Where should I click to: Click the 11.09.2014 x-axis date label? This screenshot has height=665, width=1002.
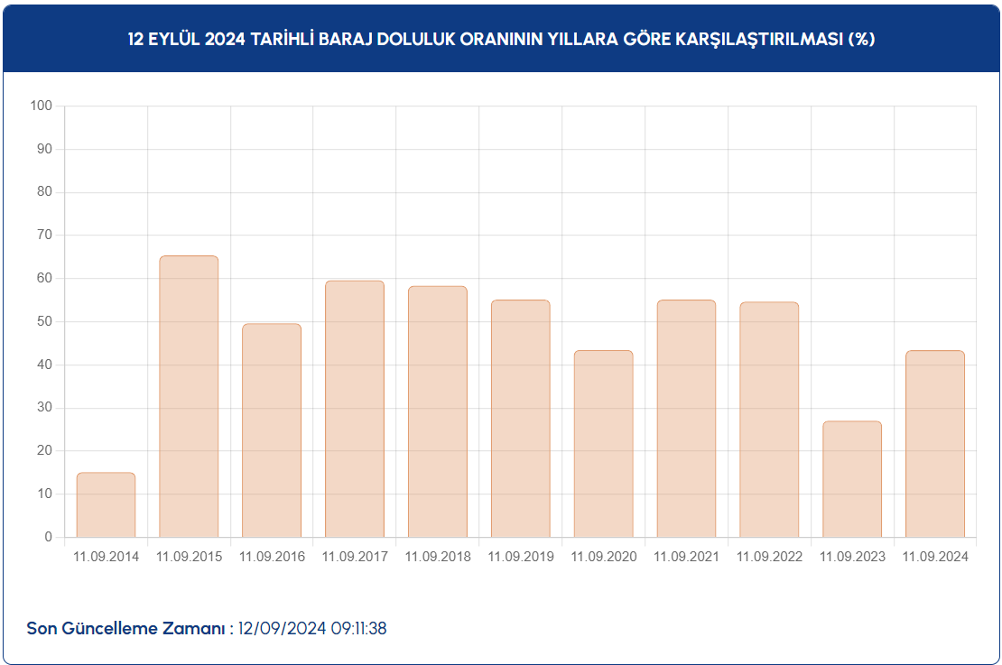coord(106,557)
